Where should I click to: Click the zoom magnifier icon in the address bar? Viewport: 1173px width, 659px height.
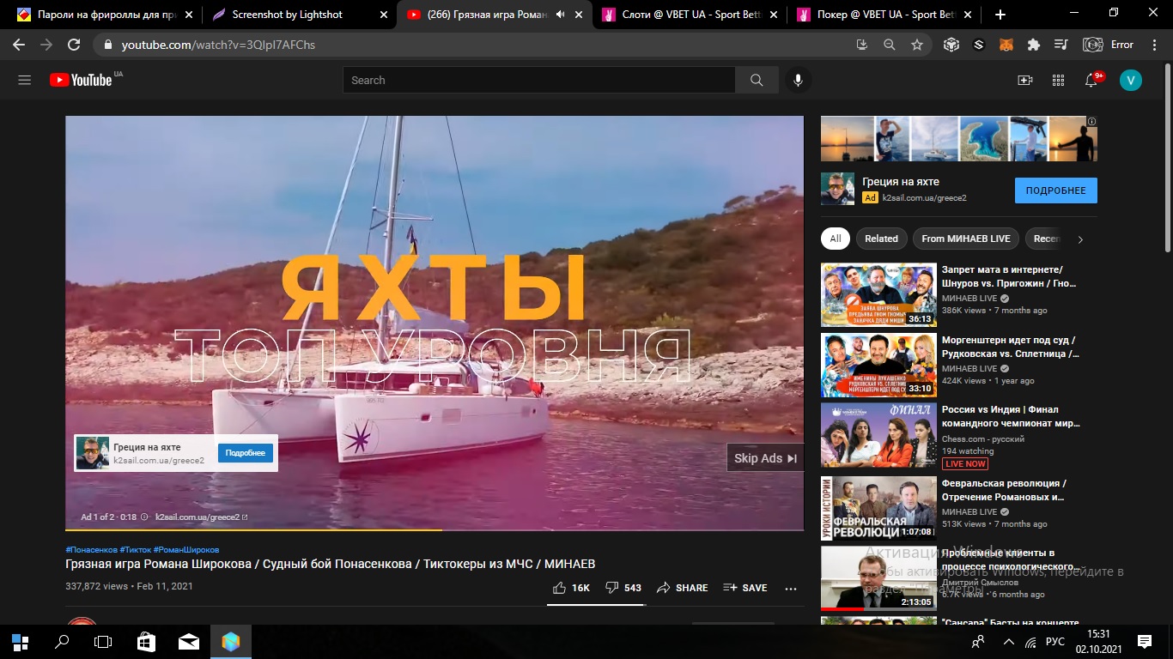point(890,45)
